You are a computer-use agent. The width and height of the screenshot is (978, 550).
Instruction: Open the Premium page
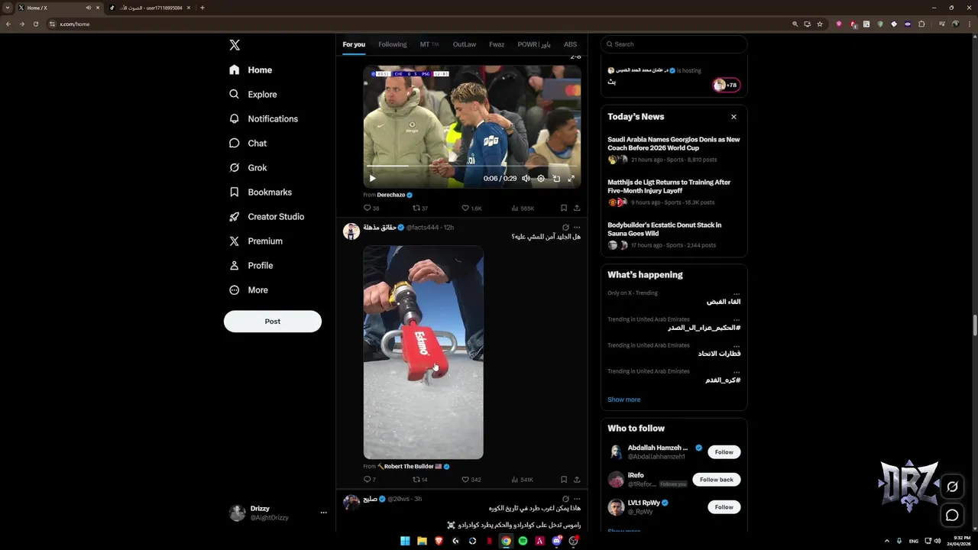(x=256, y=241)
